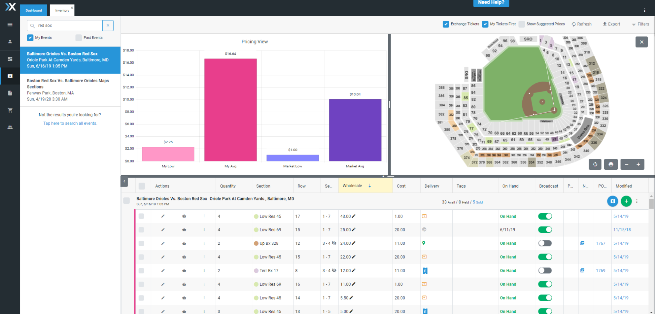Open Filters panel
This screenshot has width=655, height=314.
coord(640,24)
